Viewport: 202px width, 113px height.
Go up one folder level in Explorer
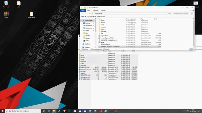90,13
